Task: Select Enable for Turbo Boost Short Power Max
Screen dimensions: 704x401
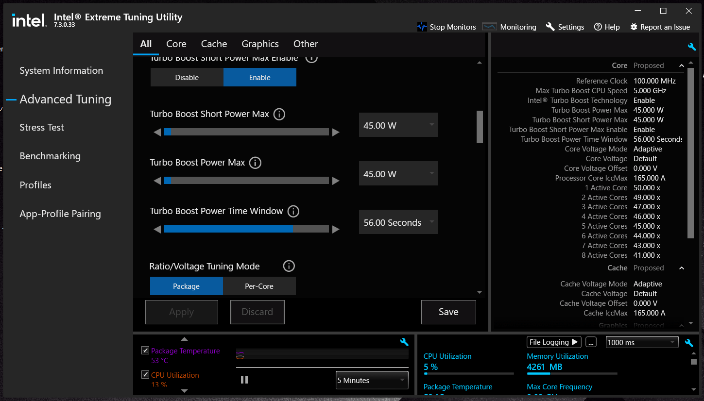Action: [x=260, y=77]
